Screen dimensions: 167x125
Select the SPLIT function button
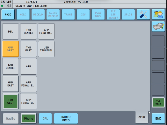(x=128, y=14)
